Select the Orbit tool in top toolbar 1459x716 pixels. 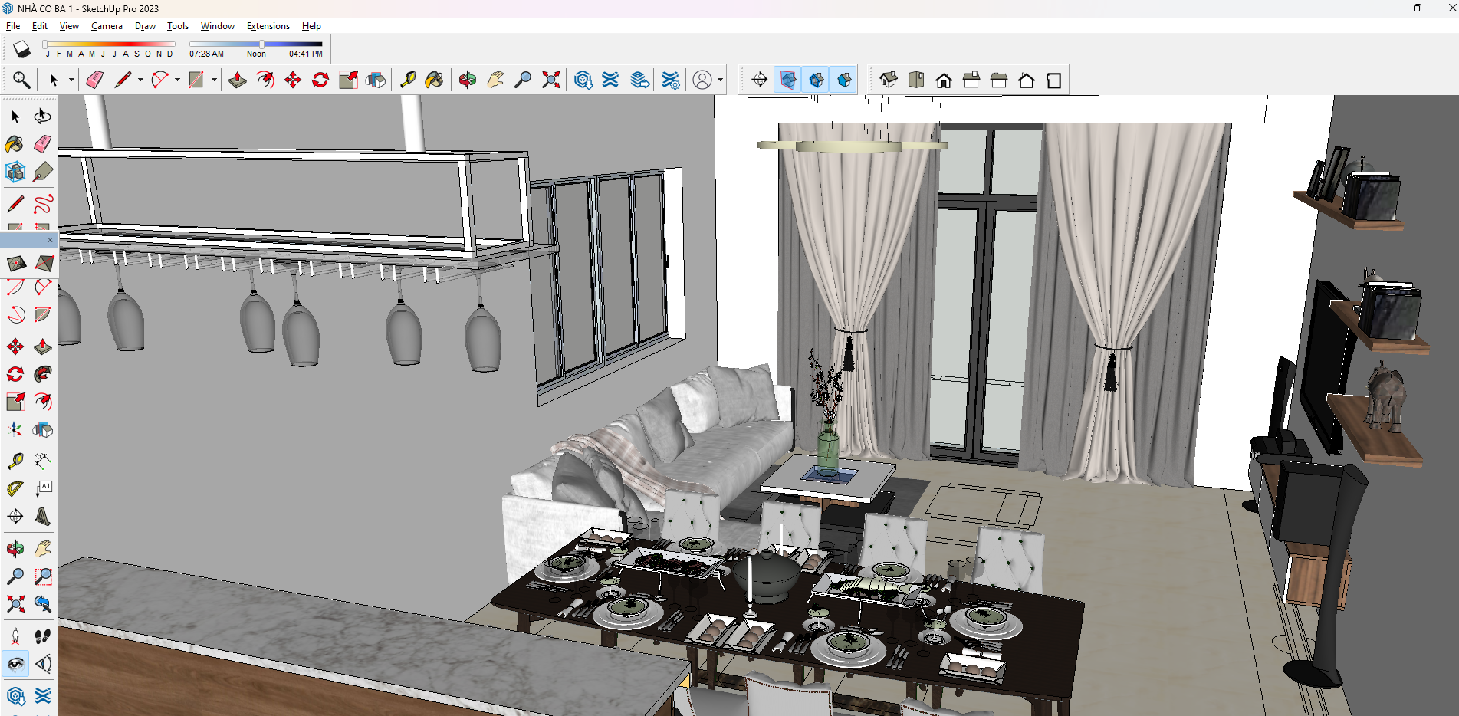468,80
